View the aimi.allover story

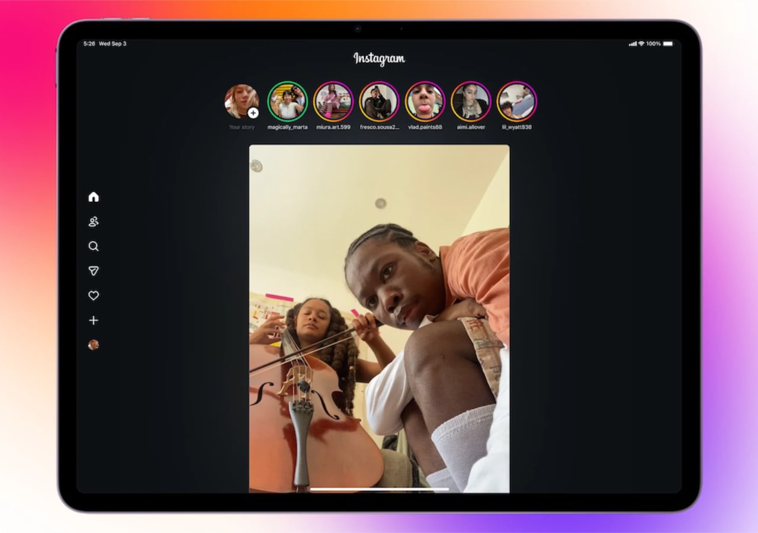pyautogui.click(x=471, y=101)
